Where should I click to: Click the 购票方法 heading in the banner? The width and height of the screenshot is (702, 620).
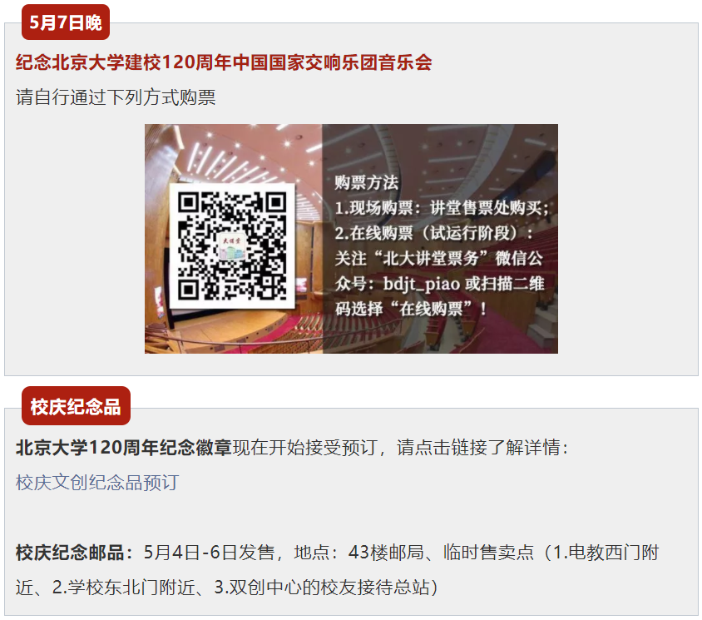(366, 182)
